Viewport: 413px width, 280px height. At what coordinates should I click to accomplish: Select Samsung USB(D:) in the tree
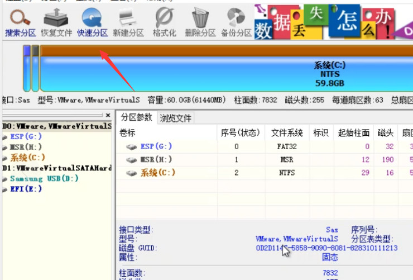coord(44,178)
